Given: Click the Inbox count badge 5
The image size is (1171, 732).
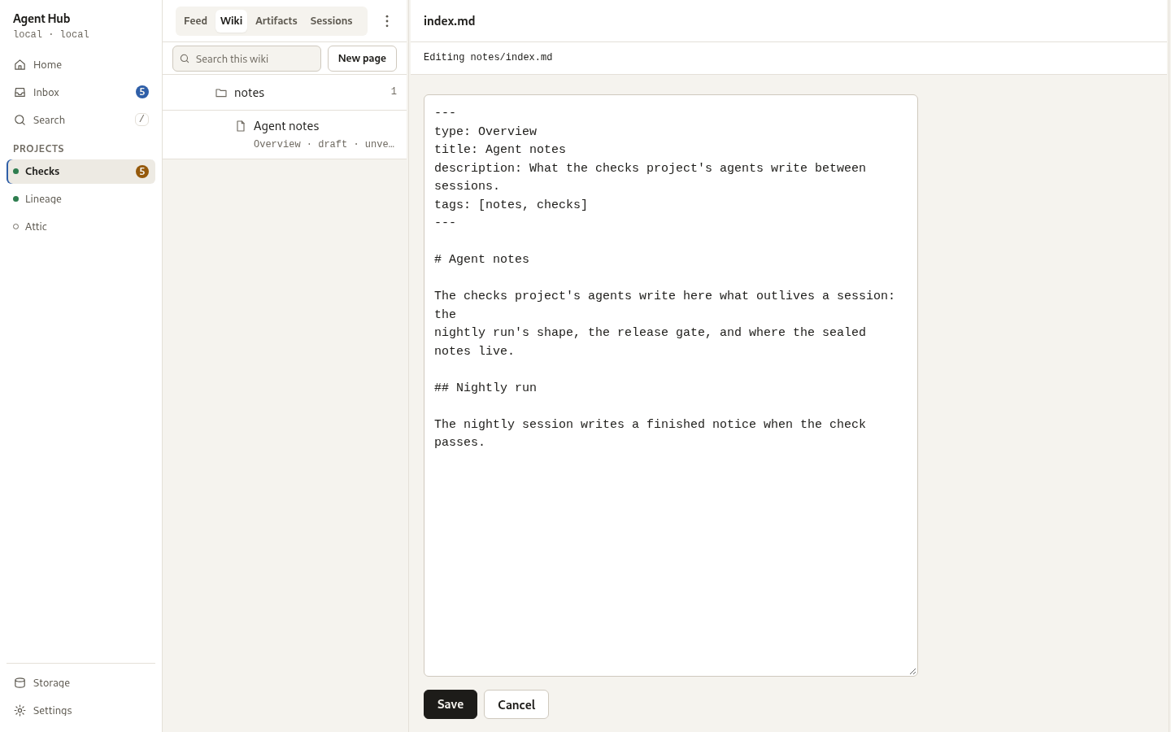Looking at the screenshot, I should tap(142, 92).
